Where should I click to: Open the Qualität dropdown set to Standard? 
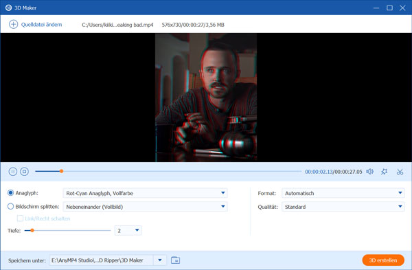click(x=343, y=207)
